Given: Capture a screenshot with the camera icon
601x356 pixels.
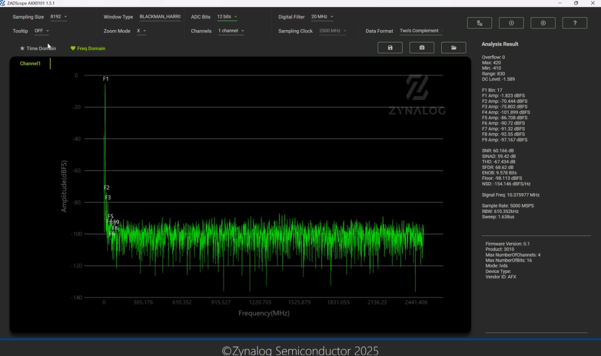Looking at the screenshot, I should click(422, 48).
